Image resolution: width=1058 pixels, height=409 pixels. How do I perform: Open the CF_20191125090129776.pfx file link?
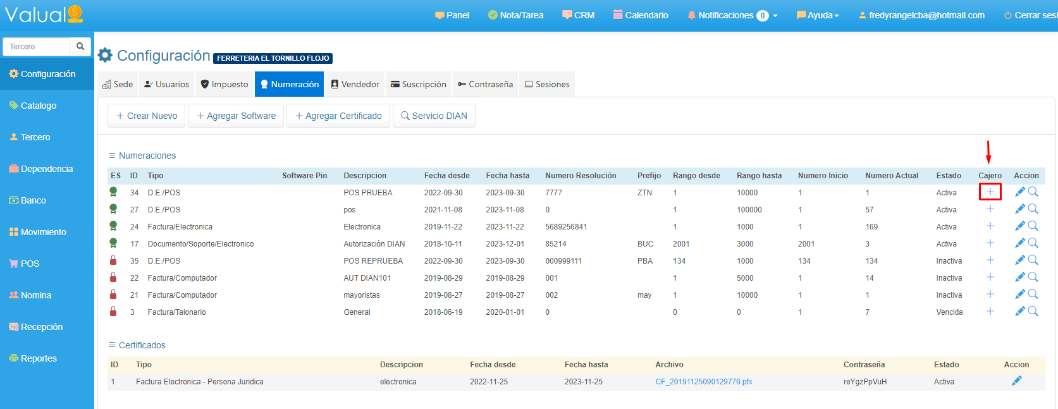point(704,382)
